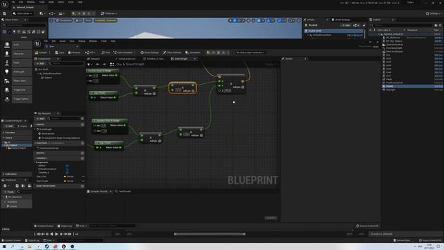The width and height of the screenshot is (444, 250).
Task: Select the highlighted multiply node in the graph
Action: (182, 87)
